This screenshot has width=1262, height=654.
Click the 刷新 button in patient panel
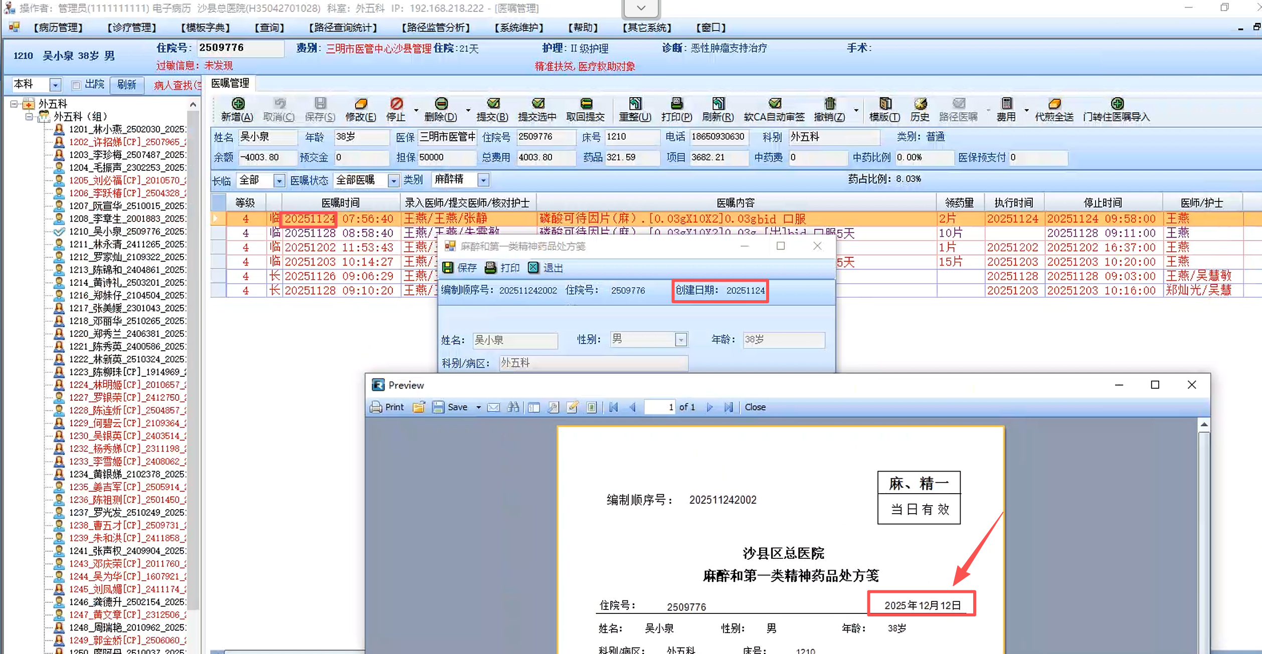127,85
